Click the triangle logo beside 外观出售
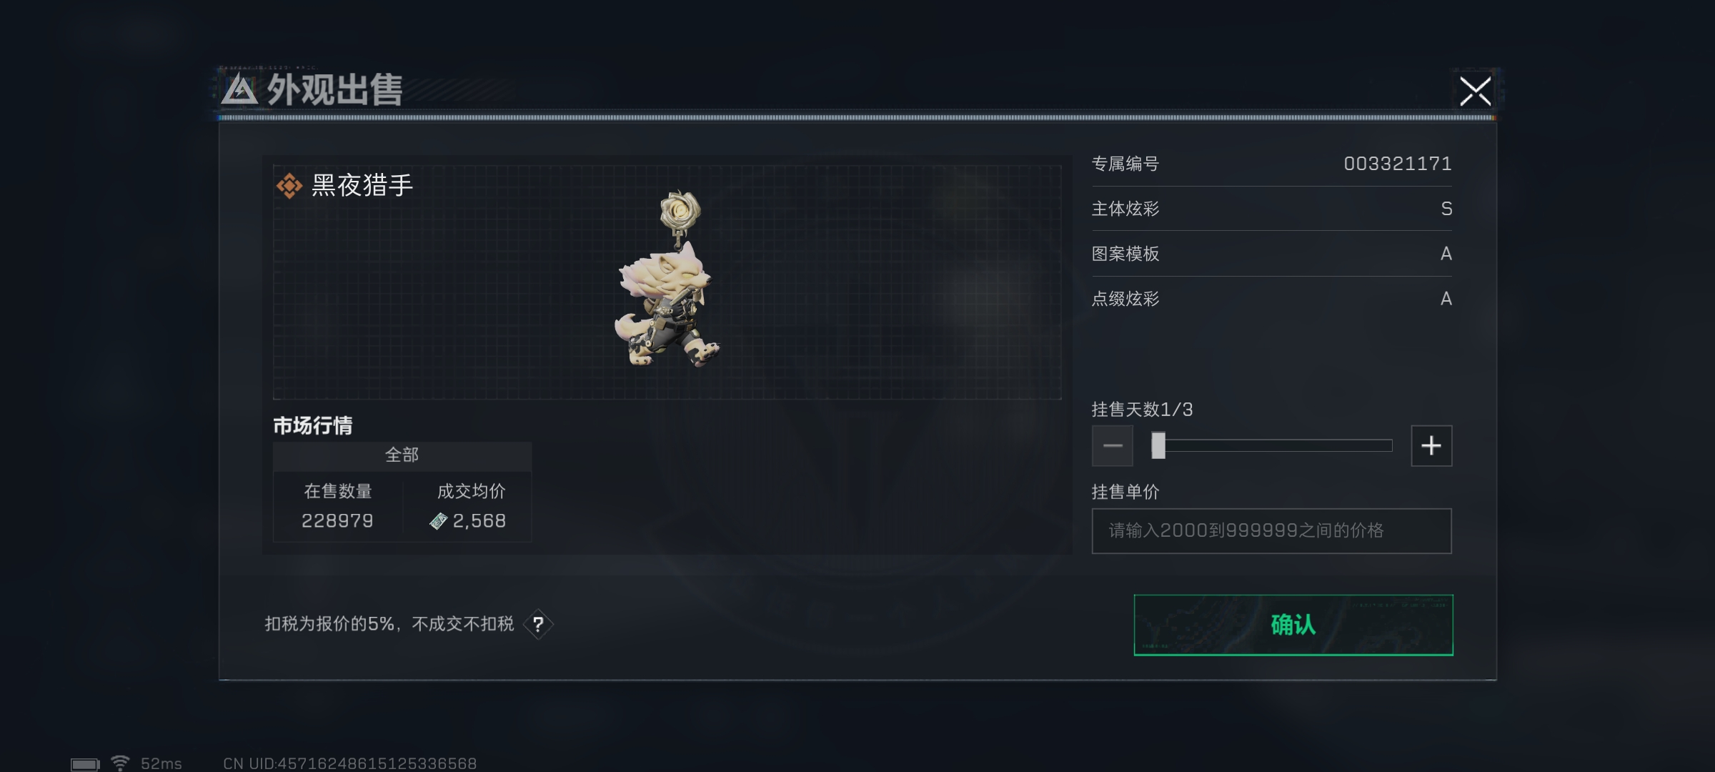Viewport: 1715px width, 772px height. [239, 90]
